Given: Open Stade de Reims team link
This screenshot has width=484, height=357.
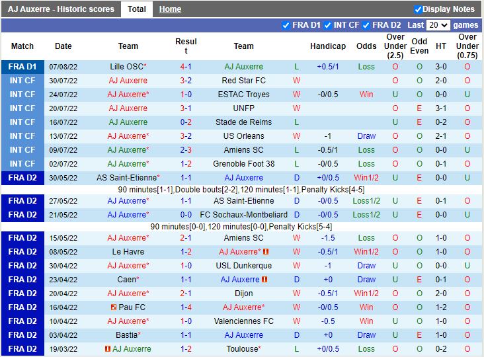Looking at the screenshot, I should (243, 122).
